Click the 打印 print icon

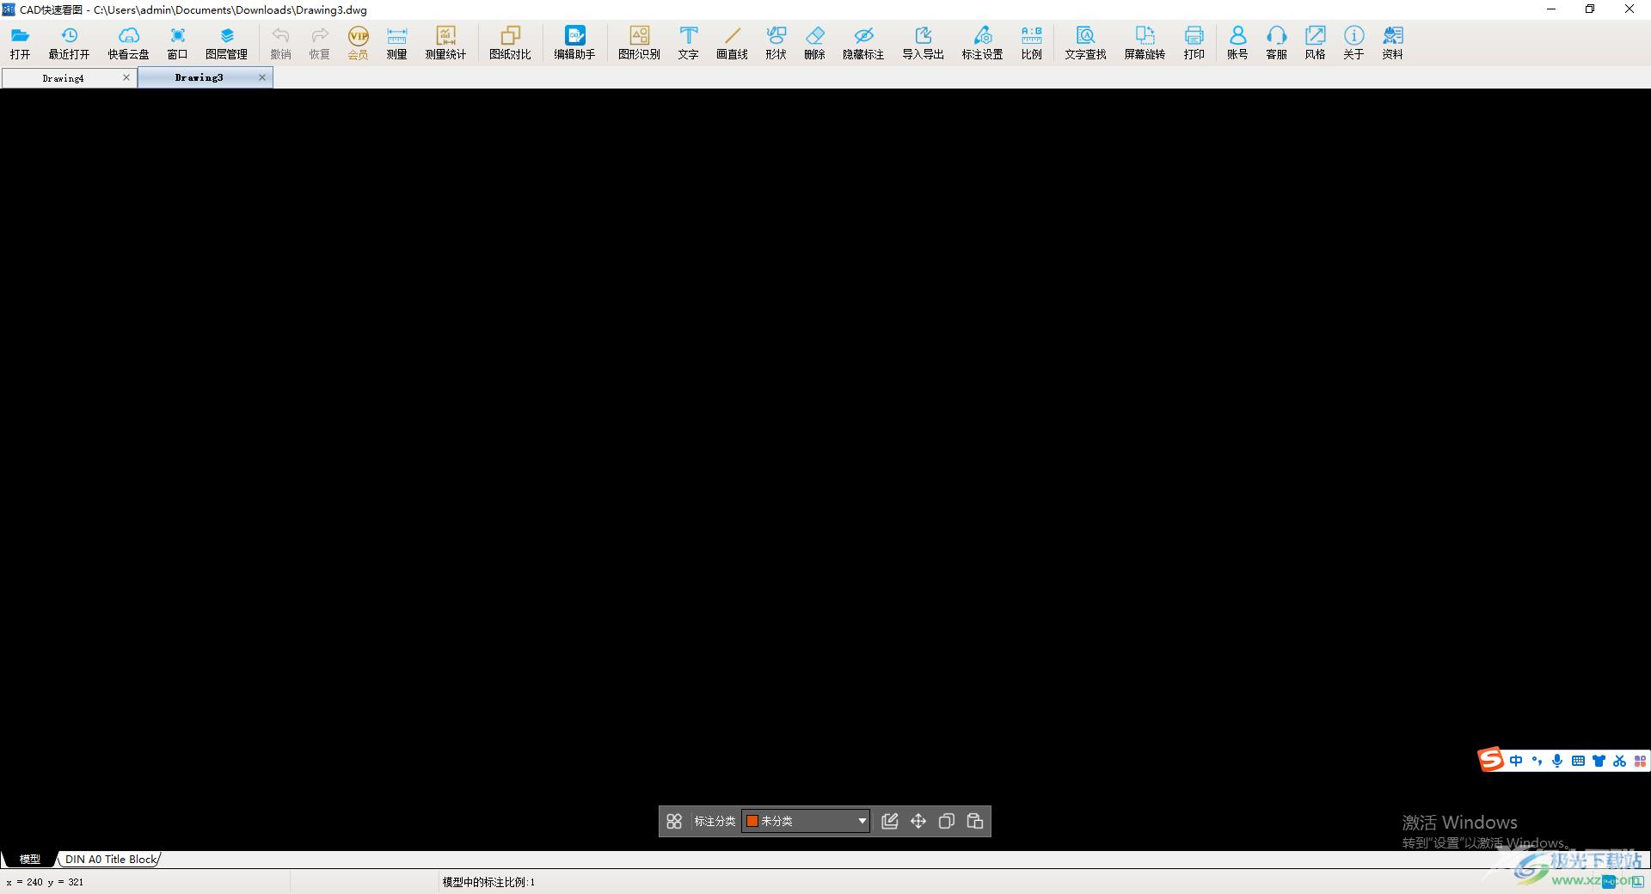coord(1194,42)
